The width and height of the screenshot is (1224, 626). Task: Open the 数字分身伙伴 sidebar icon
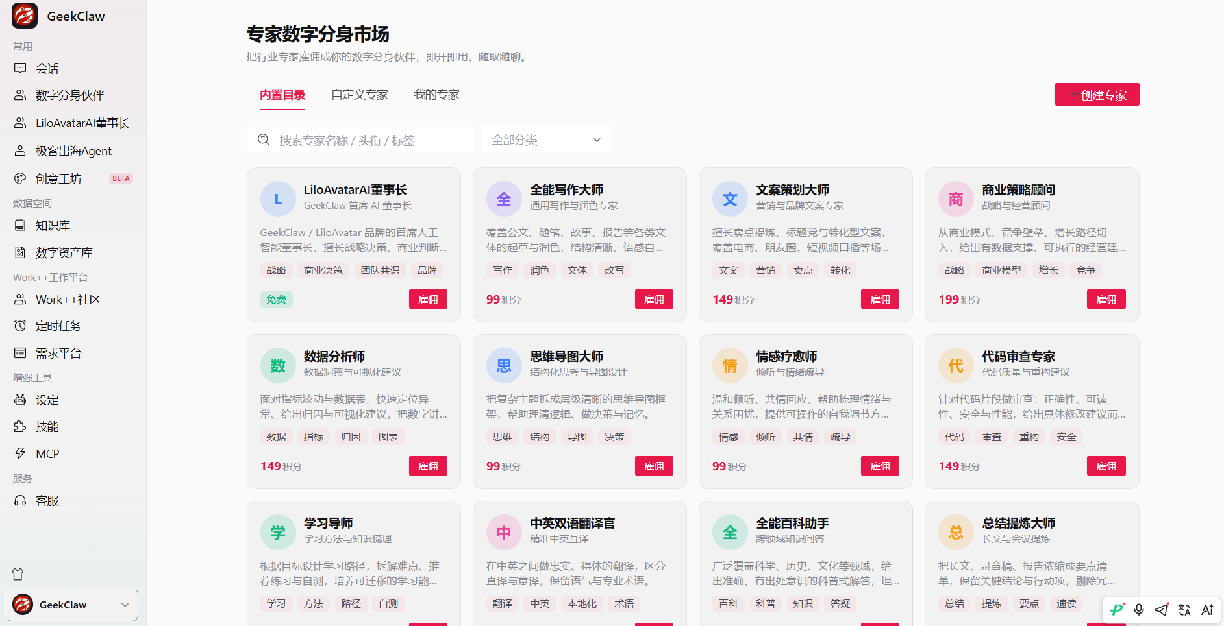(x=20, y=95)
